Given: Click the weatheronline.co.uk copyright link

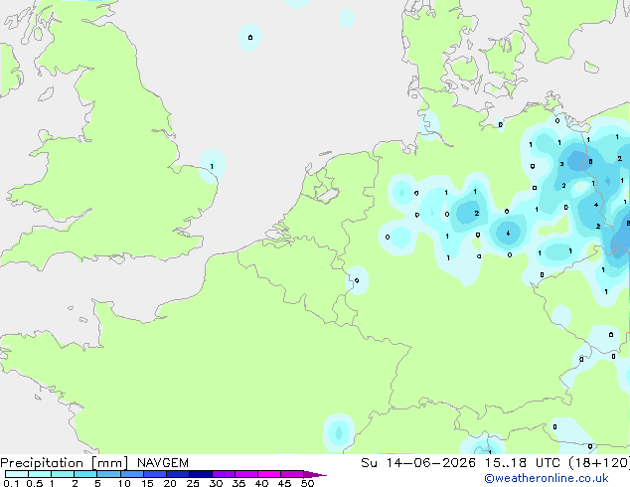Looking at the screenshot, I should tap(546, 478).
